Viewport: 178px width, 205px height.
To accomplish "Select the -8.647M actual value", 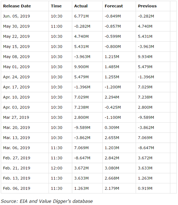I will click(x=82, y=158).
